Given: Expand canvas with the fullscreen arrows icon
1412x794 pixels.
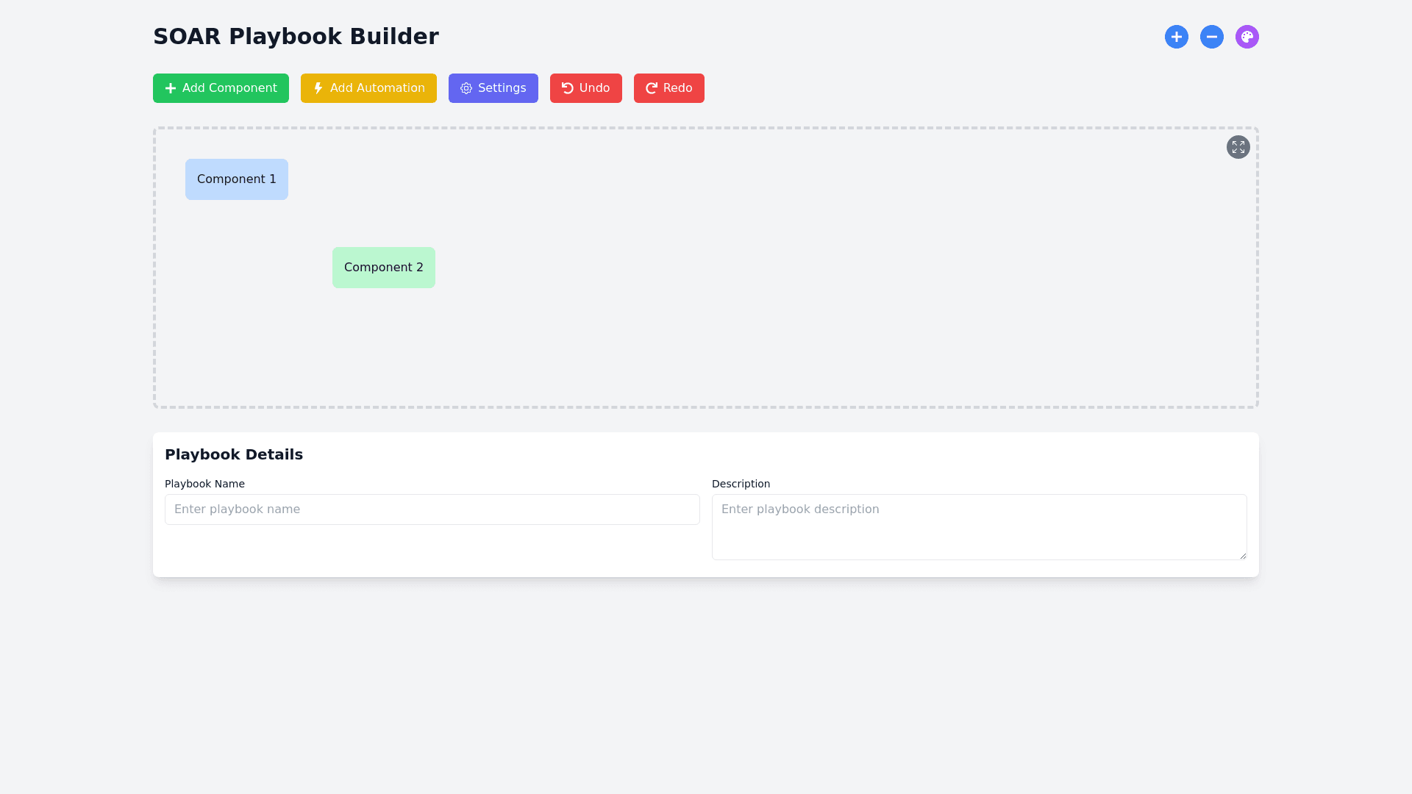Looking at the screenshot, I should click(x=1238, y=147).
